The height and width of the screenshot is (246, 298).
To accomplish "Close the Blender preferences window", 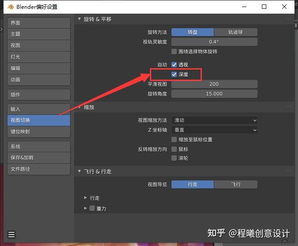I will (284, 7).
